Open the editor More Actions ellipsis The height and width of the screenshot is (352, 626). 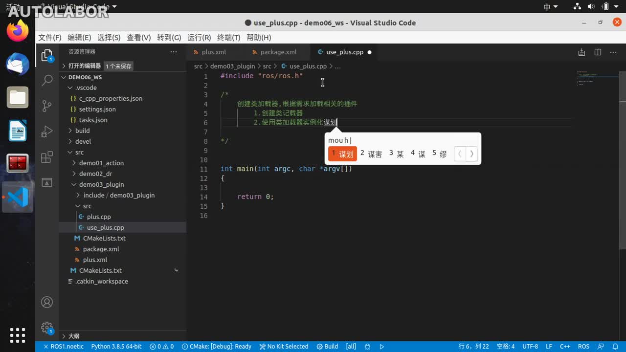(x=613, y=52)
